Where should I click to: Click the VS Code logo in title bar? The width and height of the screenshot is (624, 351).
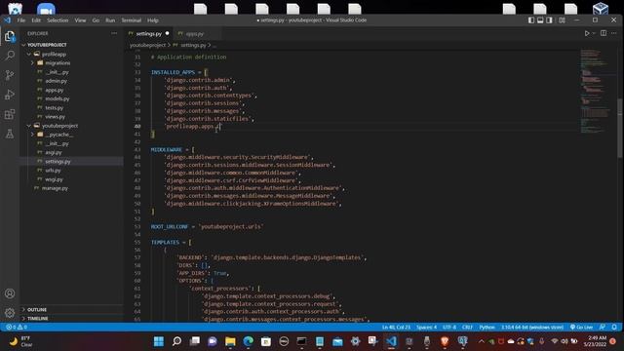click(x=7, y=20)
